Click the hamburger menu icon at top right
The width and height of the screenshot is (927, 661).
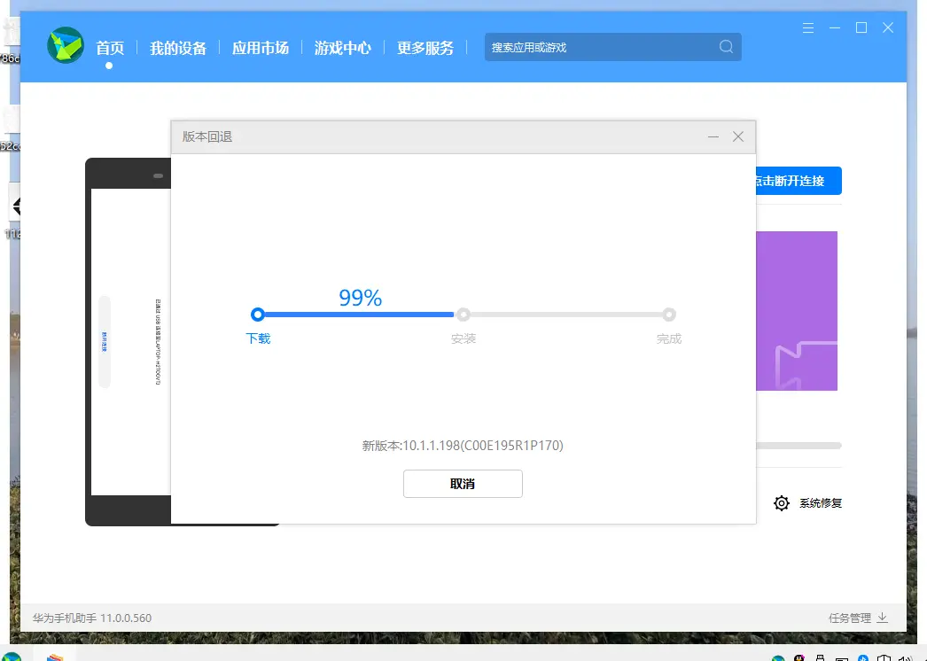(807, 27)
